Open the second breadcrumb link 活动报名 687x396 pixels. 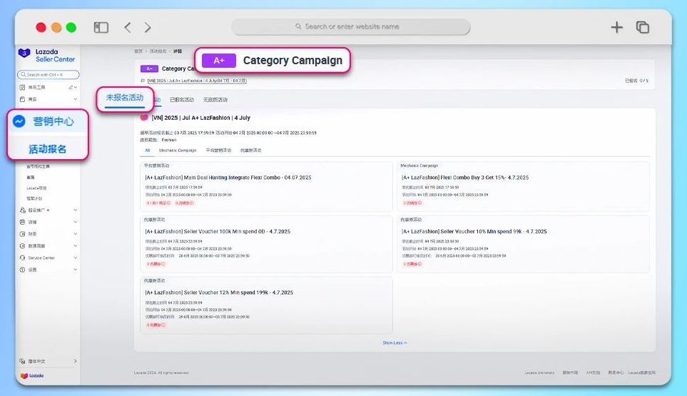tap(158, 51)
